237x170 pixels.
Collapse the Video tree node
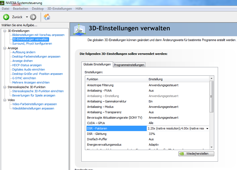click(5, 100)
